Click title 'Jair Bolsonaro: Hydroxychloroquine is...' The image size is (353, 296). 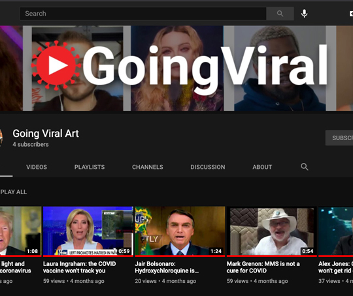point(167,267)
